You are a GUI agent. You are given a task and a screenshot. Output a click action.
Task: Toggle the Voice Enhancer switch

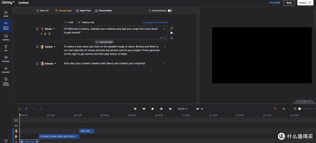[x=170, y=10]
